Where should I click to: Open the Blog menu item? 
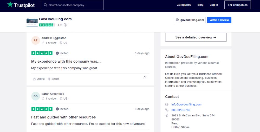tap(200, 5)
